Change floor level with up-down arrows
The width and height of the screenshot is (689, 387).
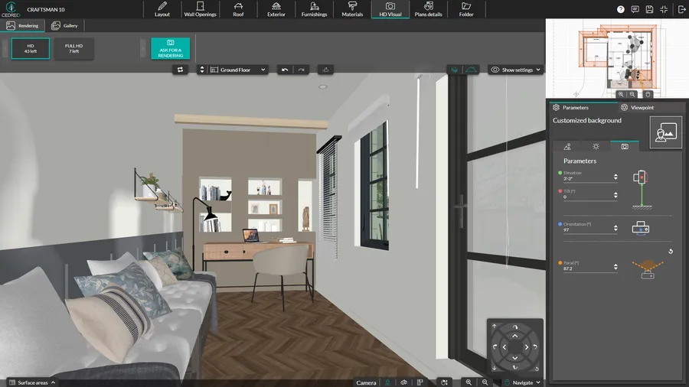[x=202, y=70]
